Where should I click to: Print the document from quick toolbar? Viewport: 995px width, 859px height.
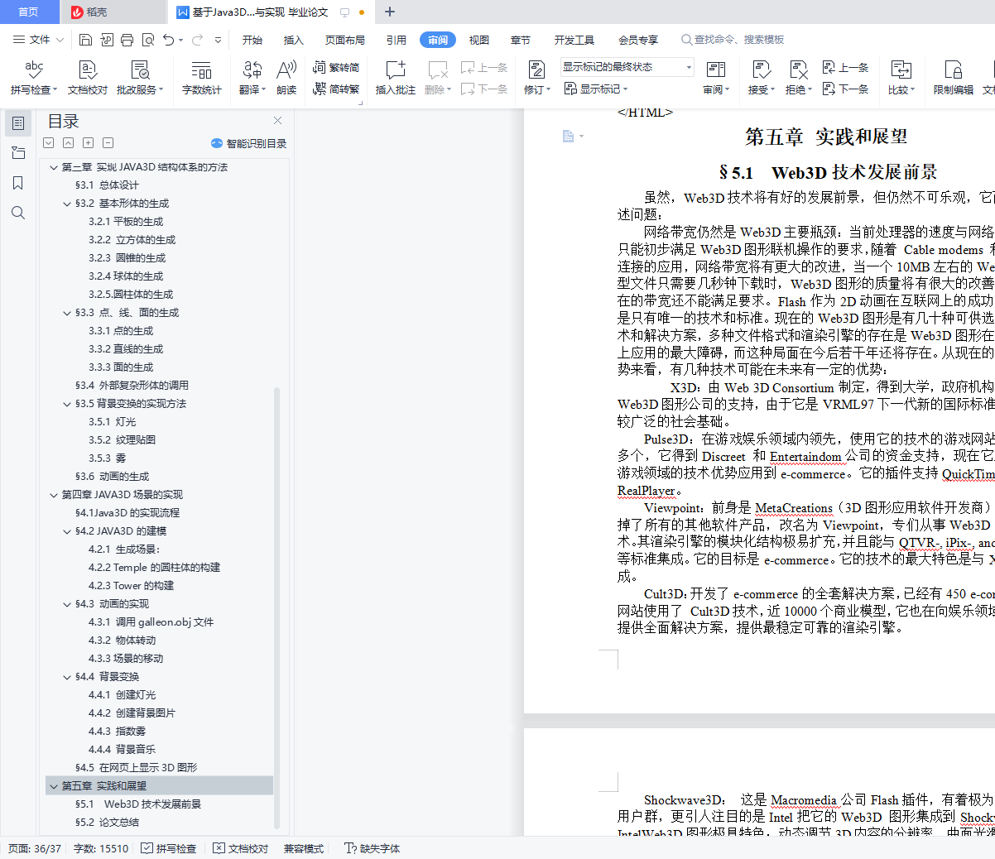(x=127, y=40)
